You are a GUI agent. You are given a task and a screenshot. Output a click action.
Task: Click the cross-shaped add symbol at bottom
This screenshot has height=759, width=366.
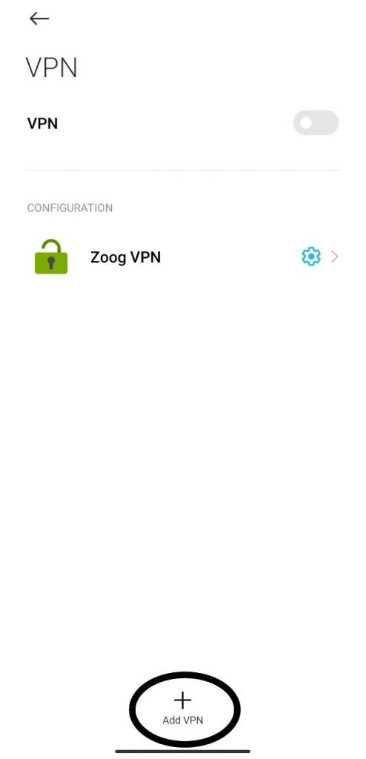(x=182, y=700)
